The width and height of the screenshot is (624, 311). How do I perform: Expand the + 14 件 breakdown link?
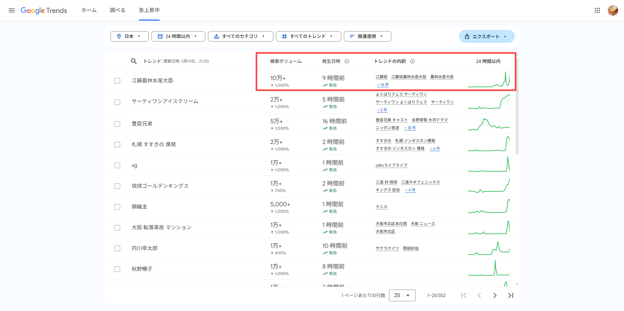tap(383, 85)
